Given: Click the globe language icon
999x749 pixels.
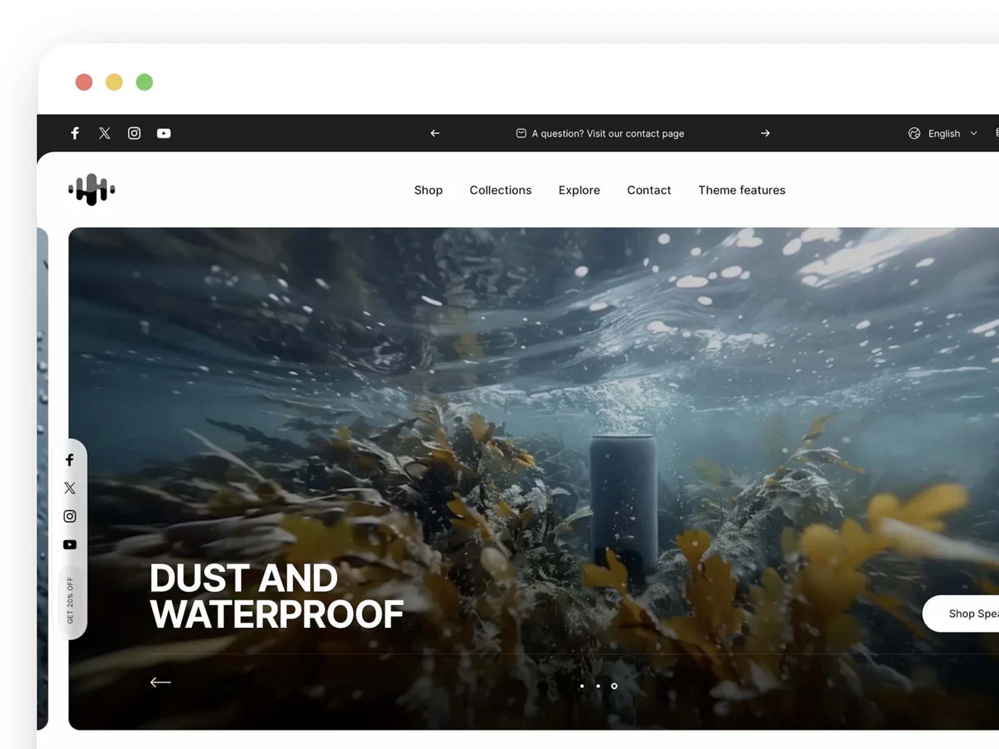Looking at the screenshot, I should 914,133.
